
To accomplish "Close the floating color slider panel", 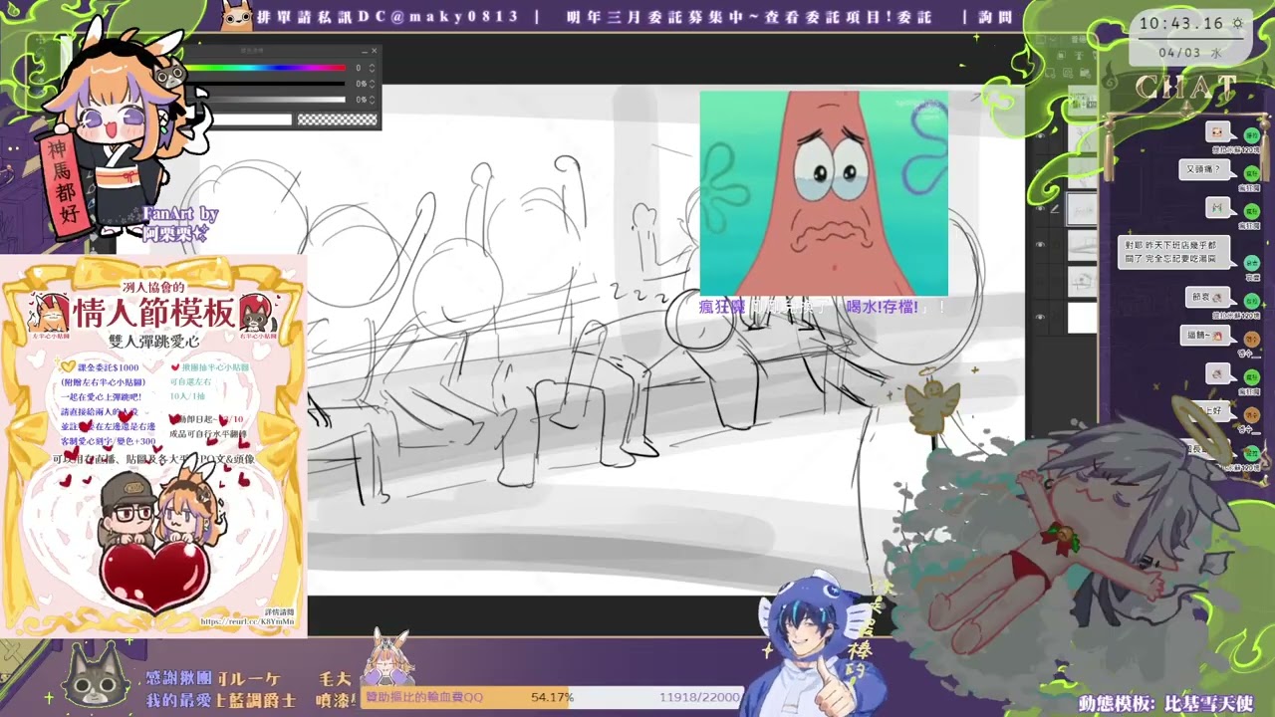I will pyautogui.click(x=375, y=51).
